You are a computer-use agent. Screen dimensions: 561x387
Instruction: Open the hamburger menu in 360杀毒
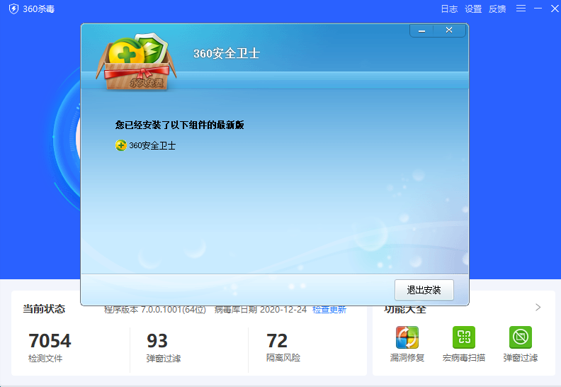tap(521, 9)
